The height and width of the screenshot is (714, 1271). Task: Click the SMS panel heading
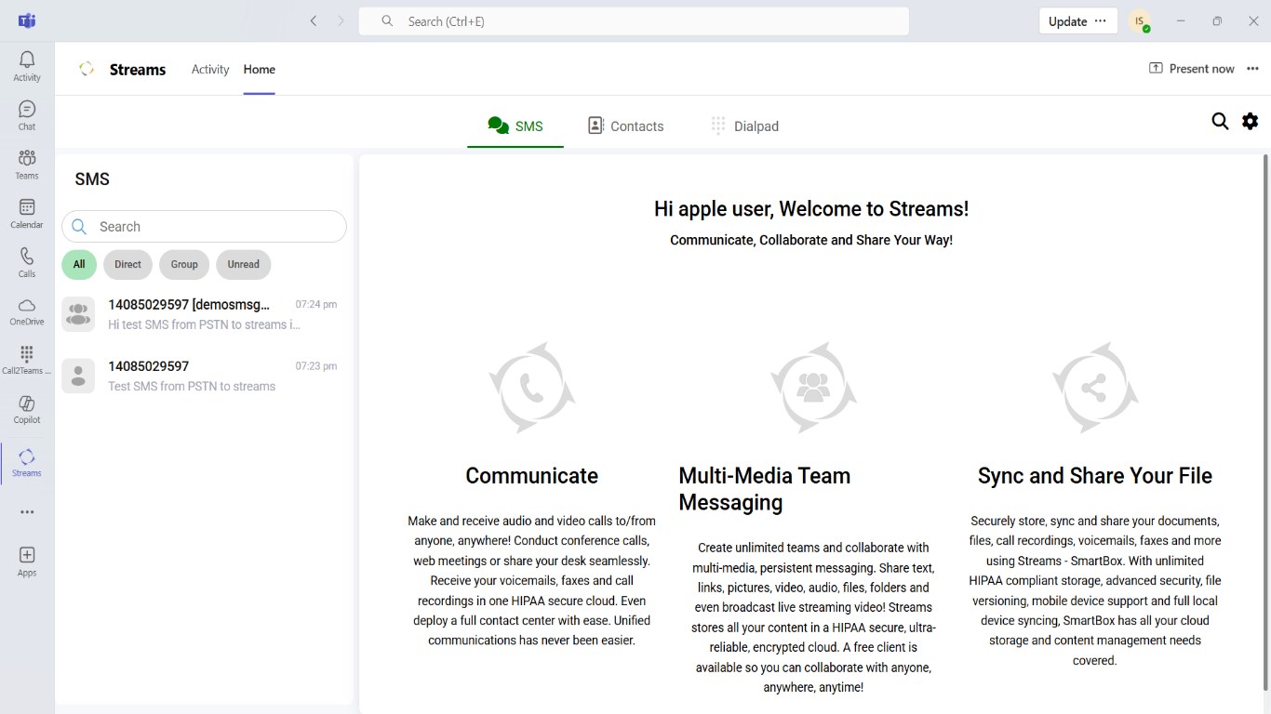pos(92,179)
